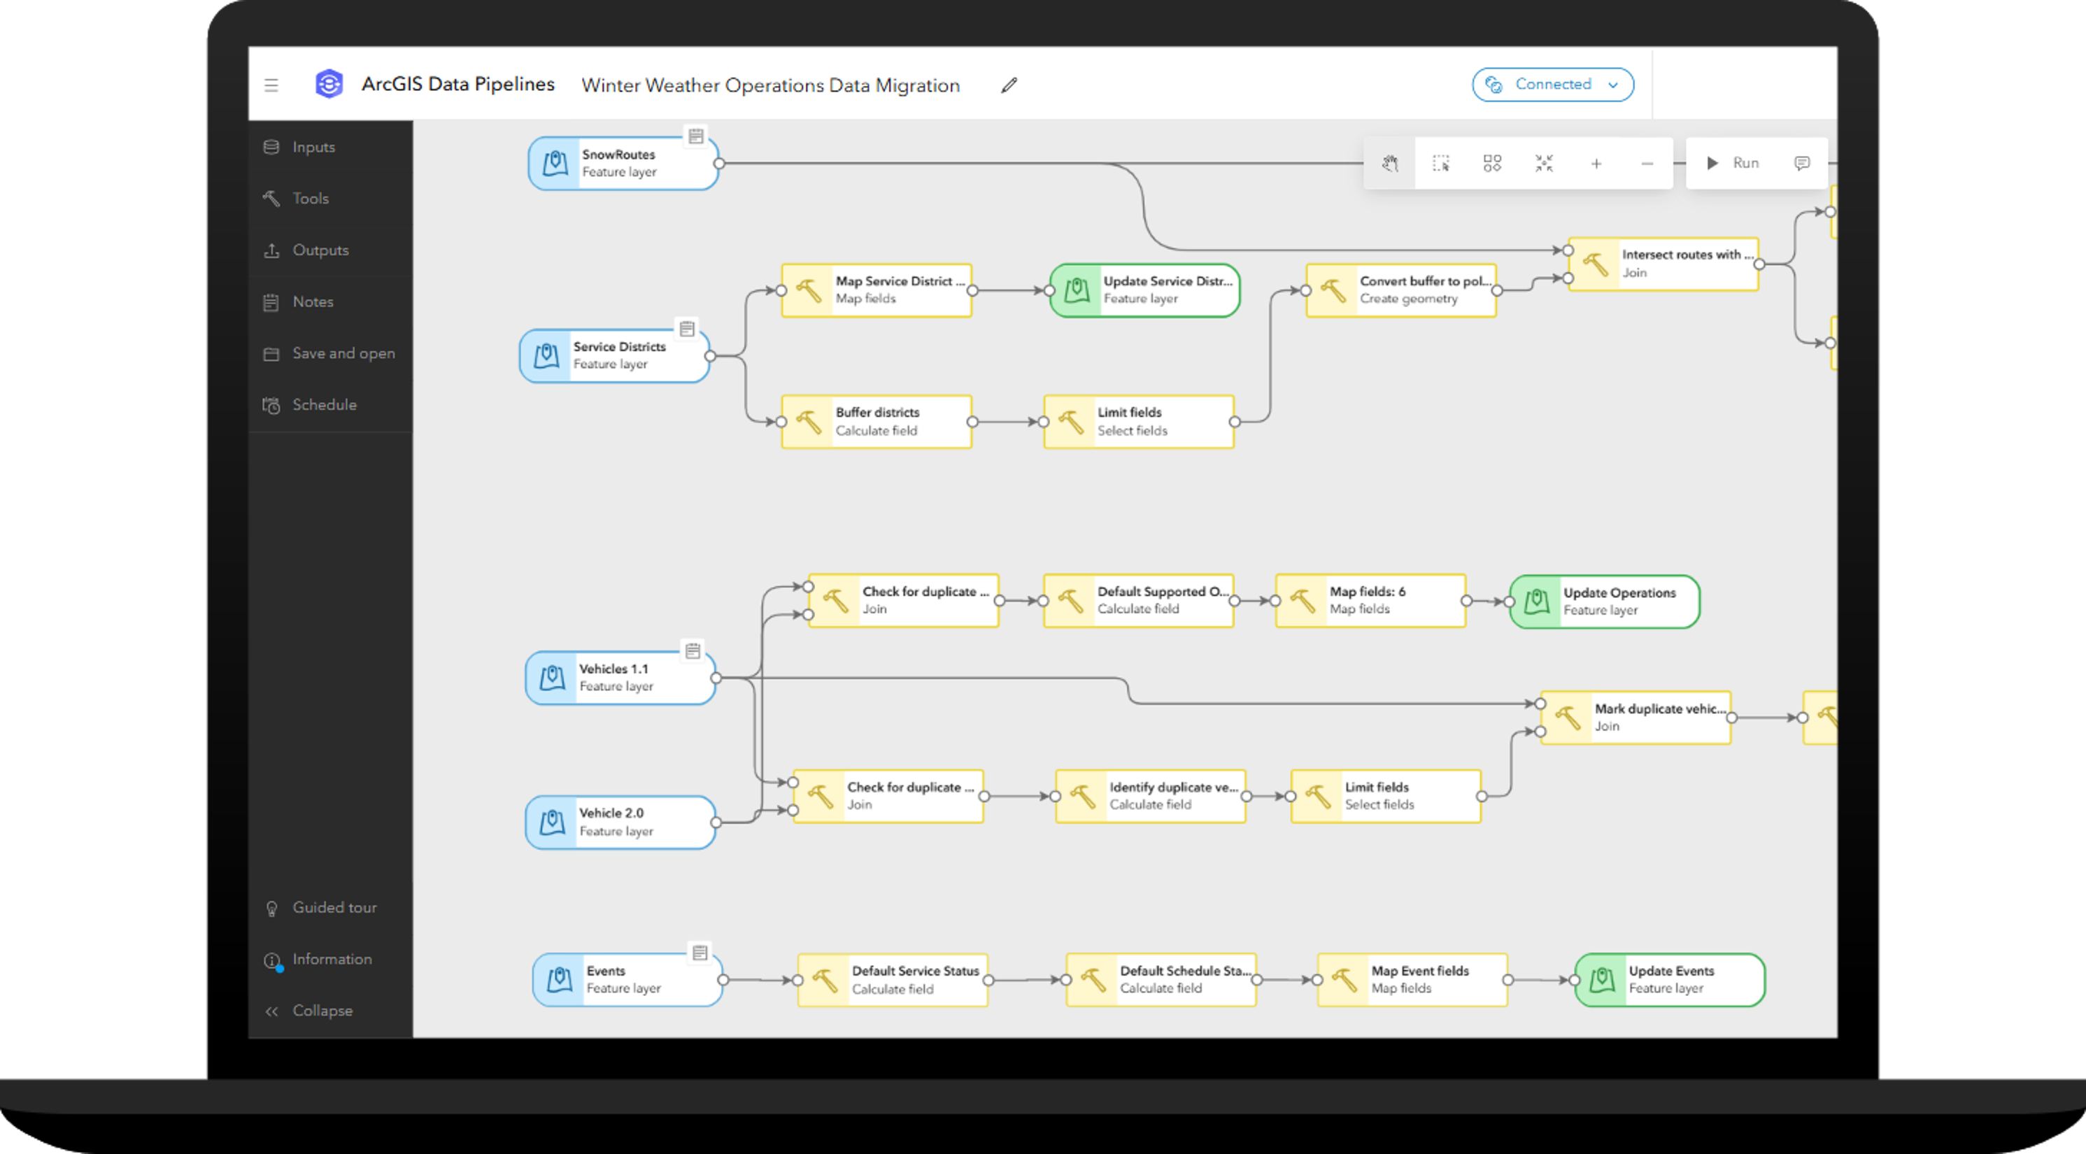
Task: Select the Update Operations output node
Action: click(x=1604, y=601)
